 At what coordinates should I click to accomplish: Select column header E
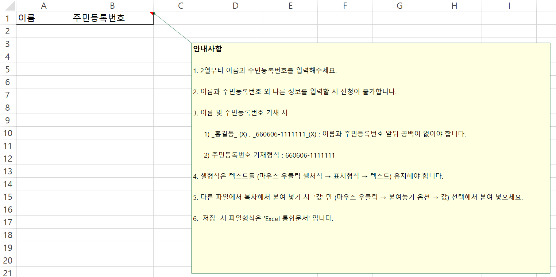point(290,6)
